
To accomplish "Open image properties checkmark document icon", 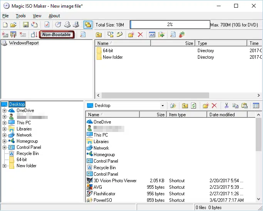I will (47, 25).
